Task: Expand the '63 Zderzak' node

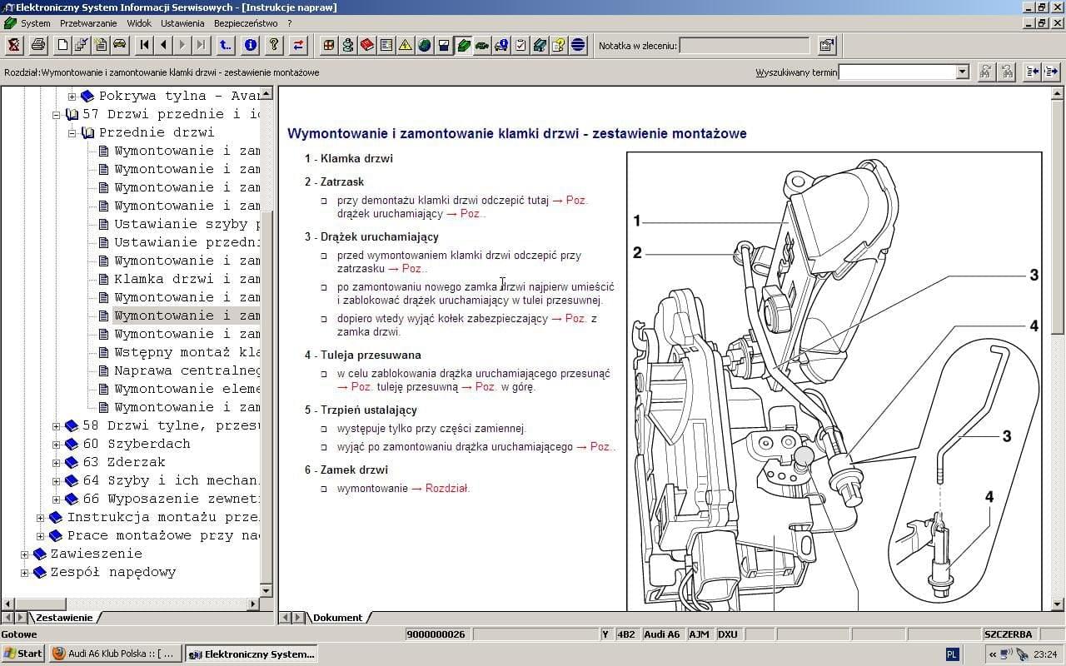Action: tap(57, 463)
